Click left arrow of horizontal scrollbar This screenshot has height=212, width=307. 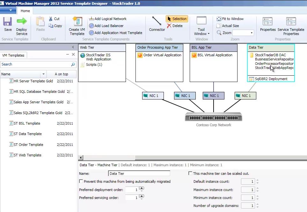click(81, 158)
